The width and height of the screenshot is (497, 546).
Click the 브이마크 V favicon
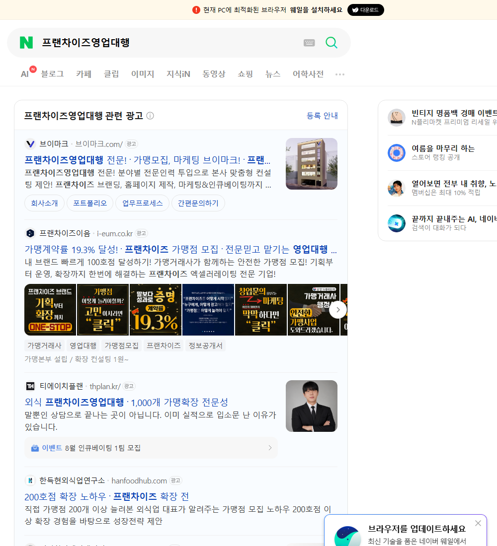(x=30, y=144)
